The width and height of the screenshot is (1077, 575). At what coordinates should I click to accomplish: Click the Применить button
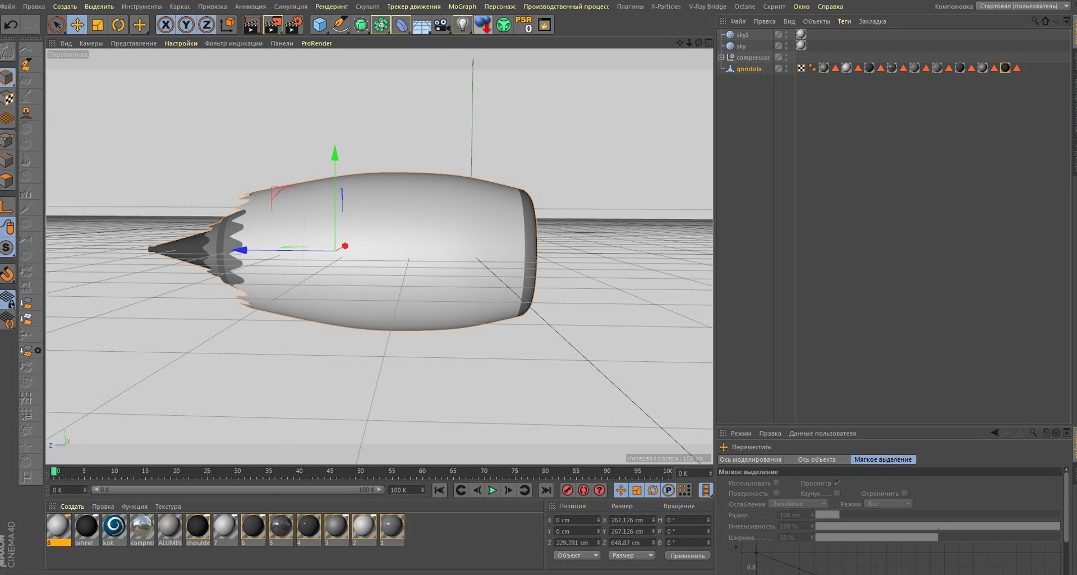pyautogui.click(x=687, y=555)
